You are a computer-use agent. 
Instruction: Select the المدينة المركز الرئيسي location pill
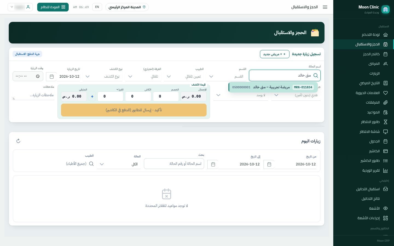[127, 7]
